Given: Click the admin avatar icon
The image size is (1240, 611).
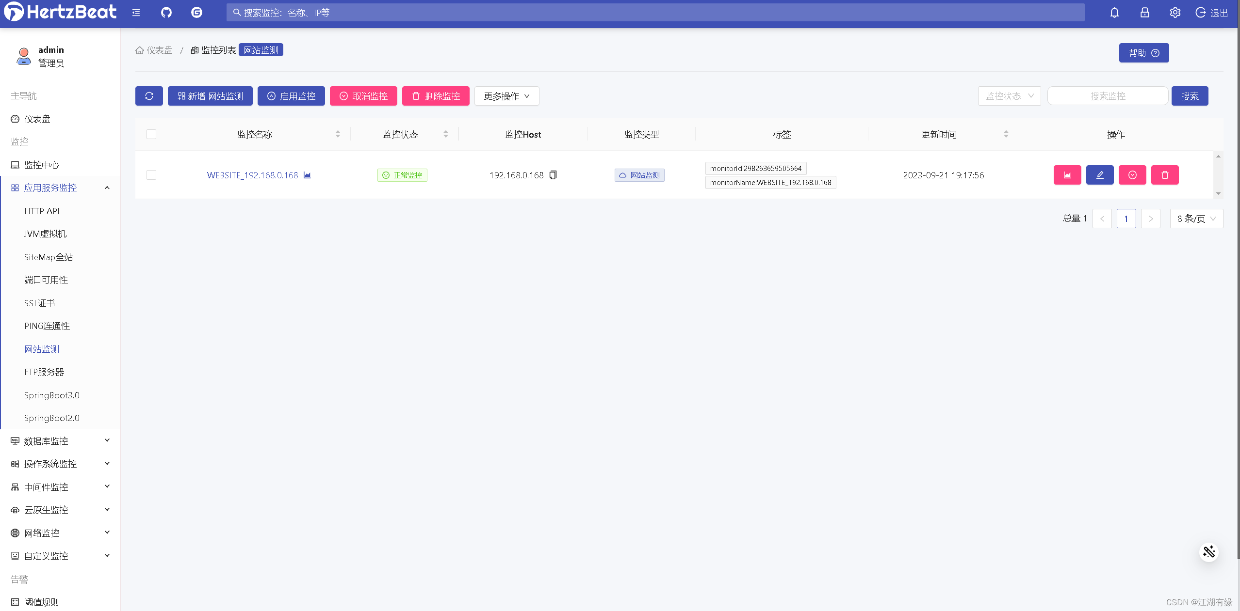Looking at the screenshot, I should 23,56.
